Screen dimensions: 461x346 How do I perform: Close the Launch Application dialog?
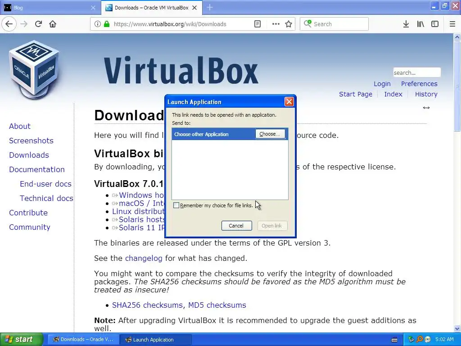click(x=289, y=102)
